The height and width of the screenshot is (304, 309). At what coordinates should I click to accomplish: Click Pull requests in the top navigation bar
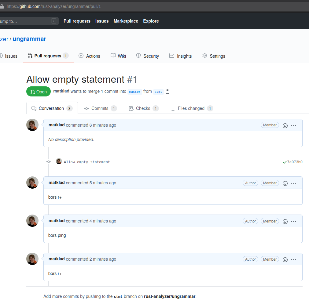pyautogui.click(x=77, y=21)
